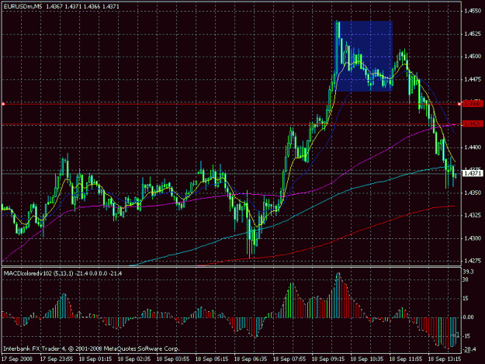This screenshot has width=485, height=364.
Task: Click the 15 MACD scale value
Action: click(466, 299)
